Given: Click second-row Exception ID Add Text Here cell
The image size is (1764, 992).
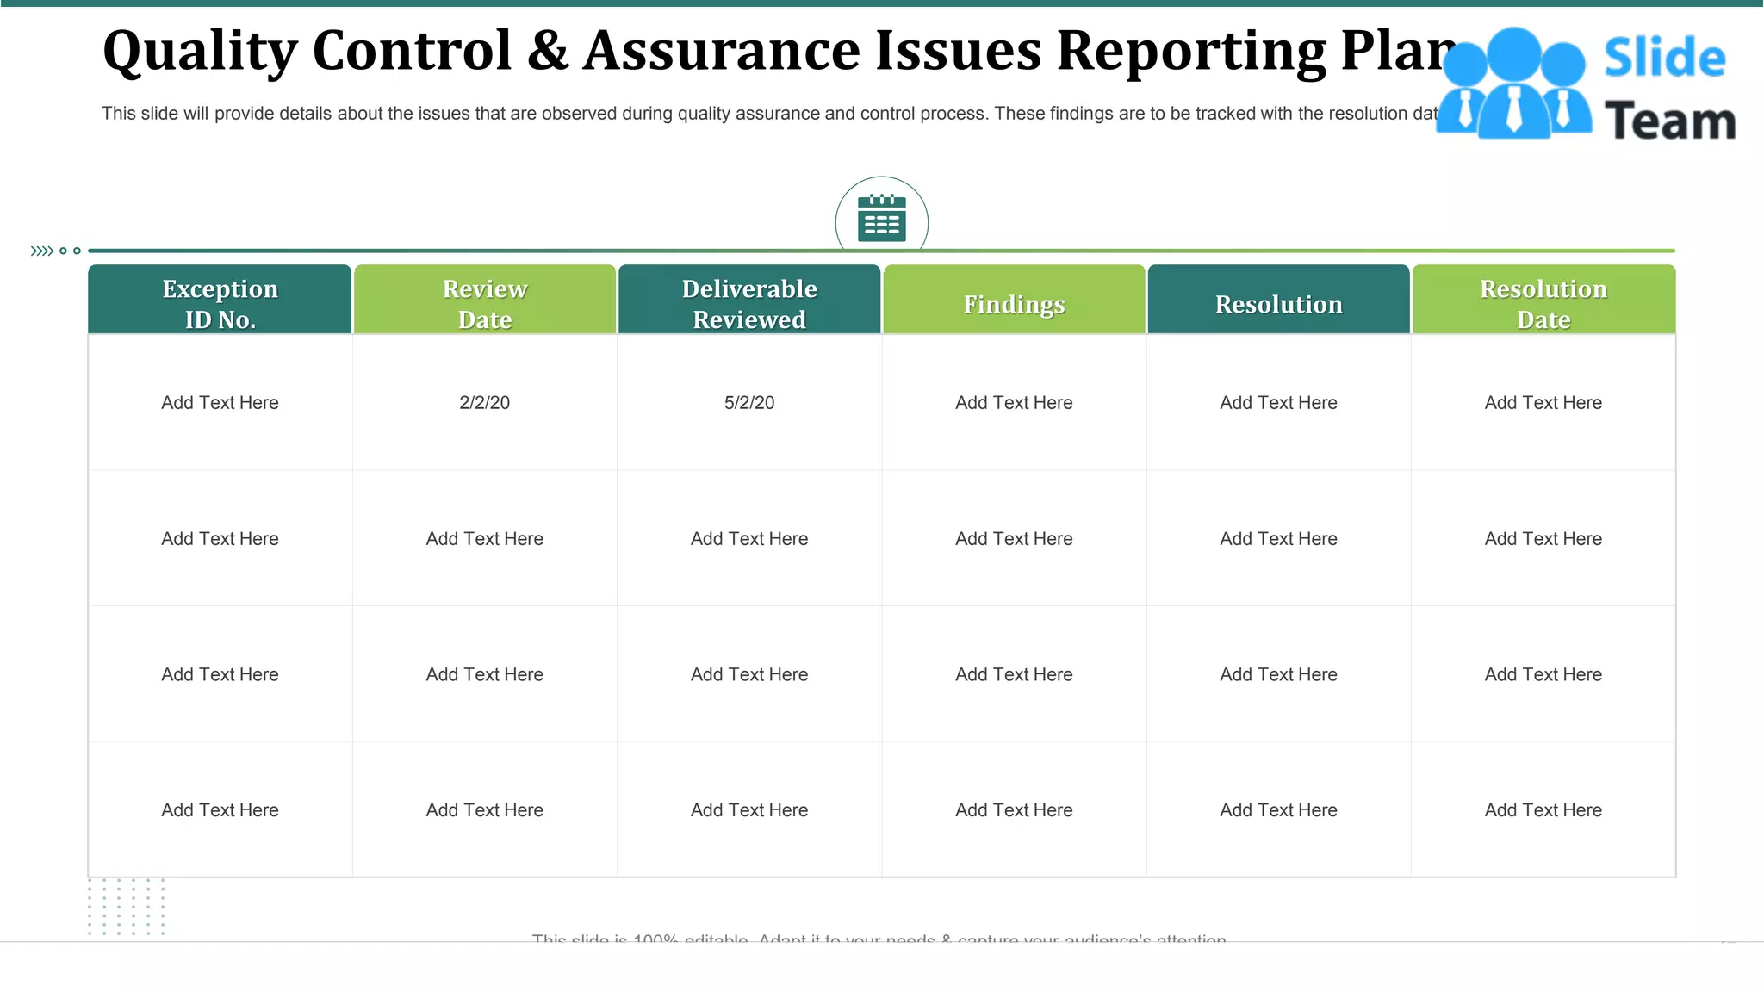Looking at the screenshot, I should tap(220, 539).
